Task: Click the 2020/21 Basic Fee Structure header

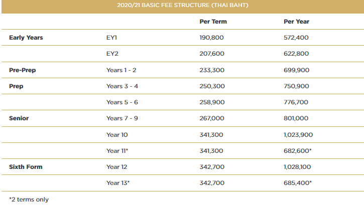Action: [182, 6]
